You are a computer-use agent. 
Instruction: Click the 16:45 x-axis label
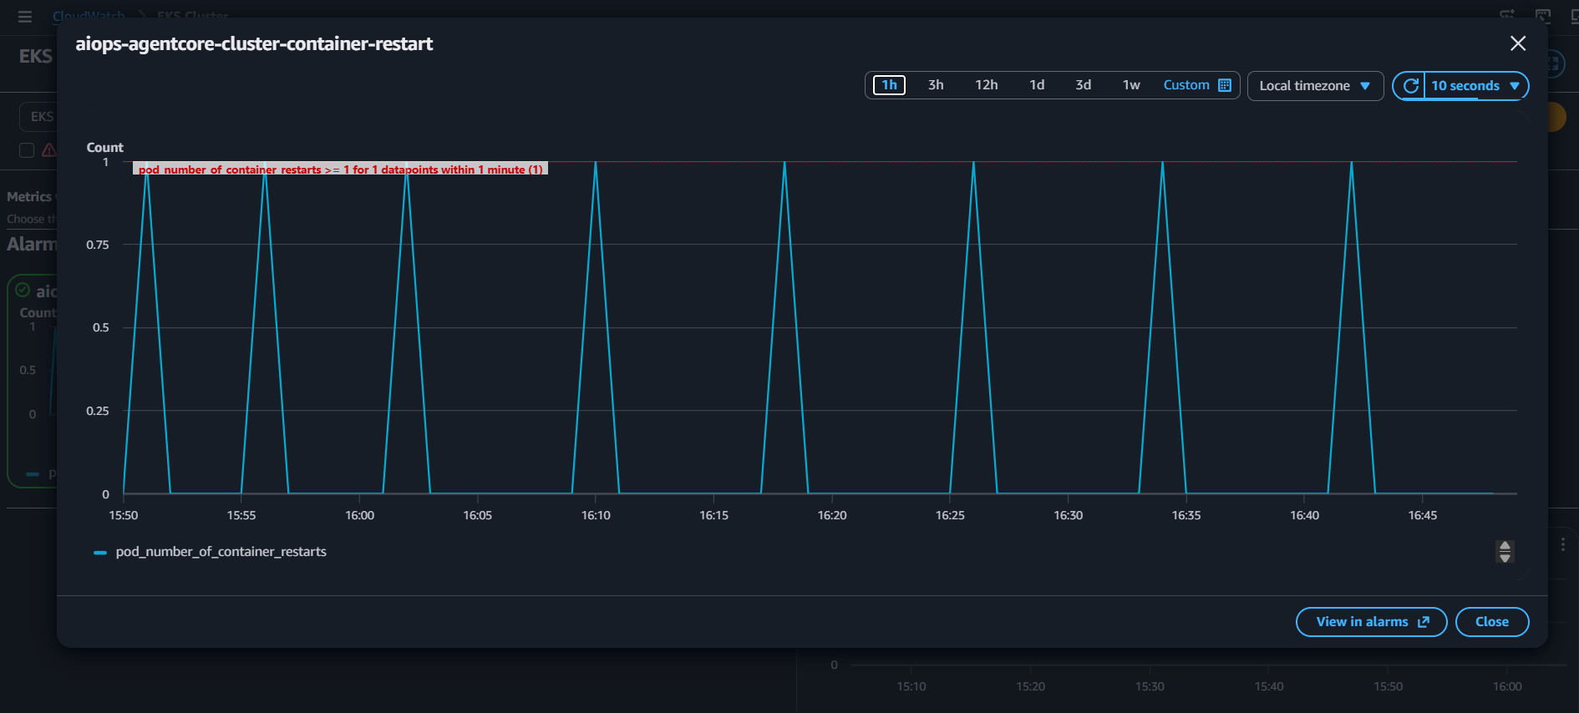tap(1423, 515)
